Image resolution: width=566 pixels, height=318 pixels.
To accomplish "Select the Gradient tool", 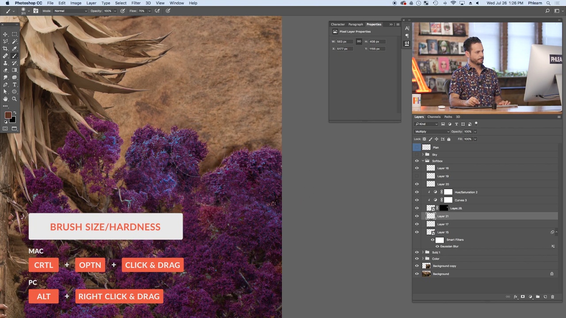I will point(14,70).
